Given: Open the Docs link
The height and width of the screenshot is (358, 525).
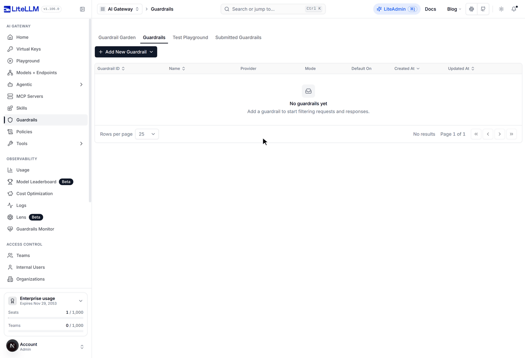Looking at the screenshot, I should click(x=430, y=9).
